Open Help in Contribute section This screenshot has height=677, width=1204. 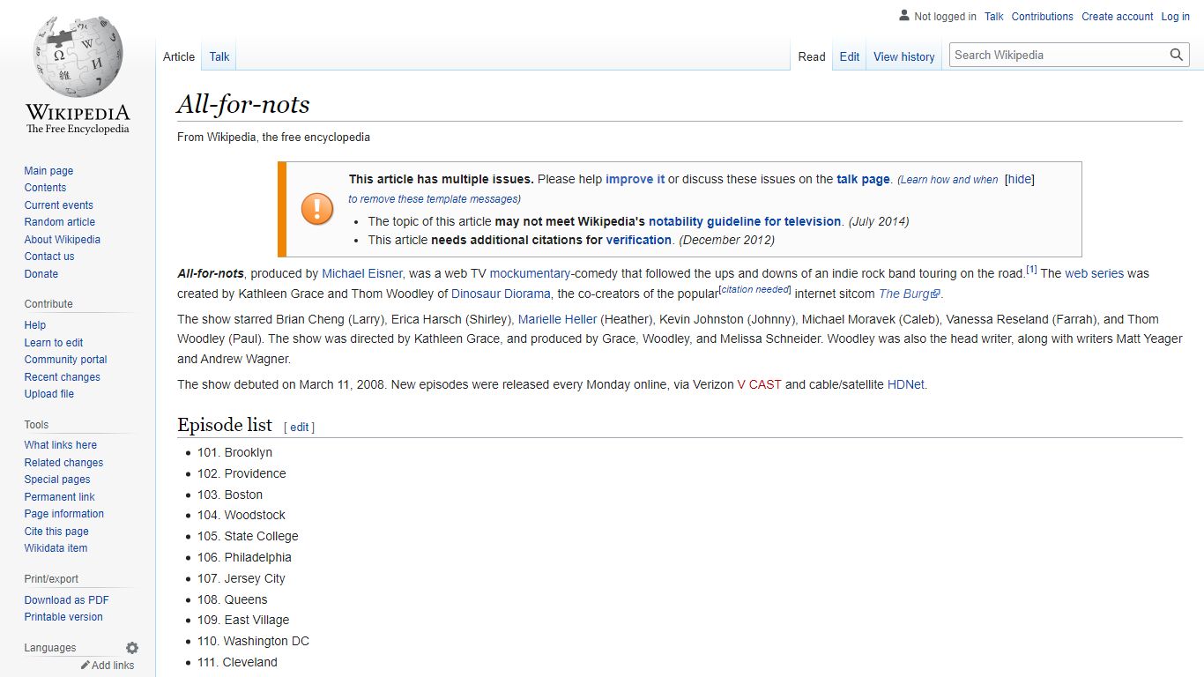(35, 325)
